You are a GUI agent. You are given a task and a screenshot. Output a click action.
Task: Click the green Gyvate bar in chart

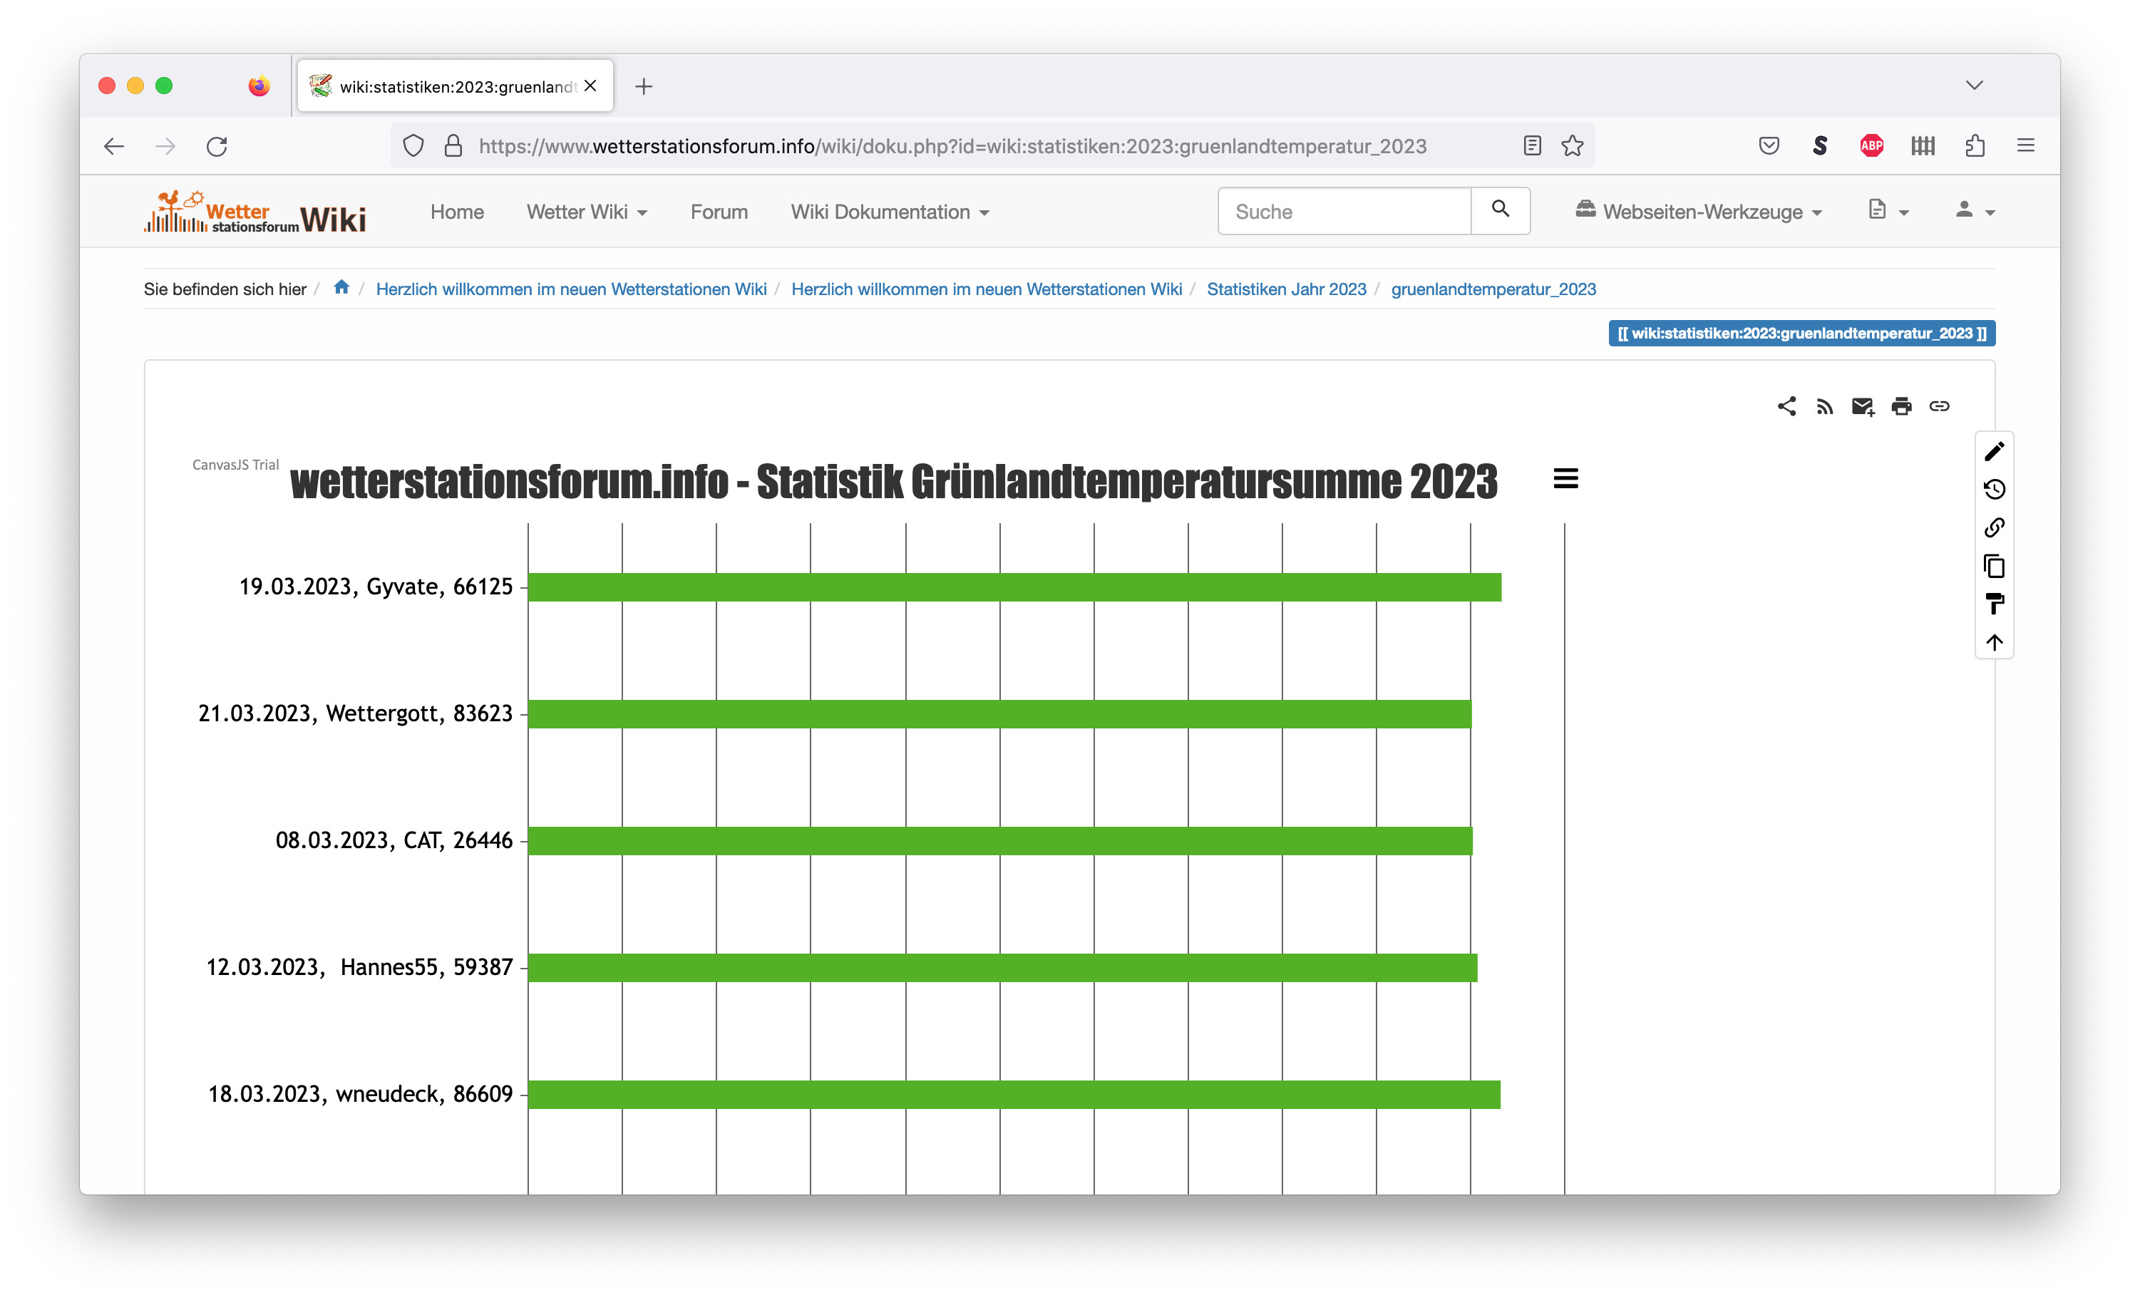pyautogui.click(x=1013, y=587)
